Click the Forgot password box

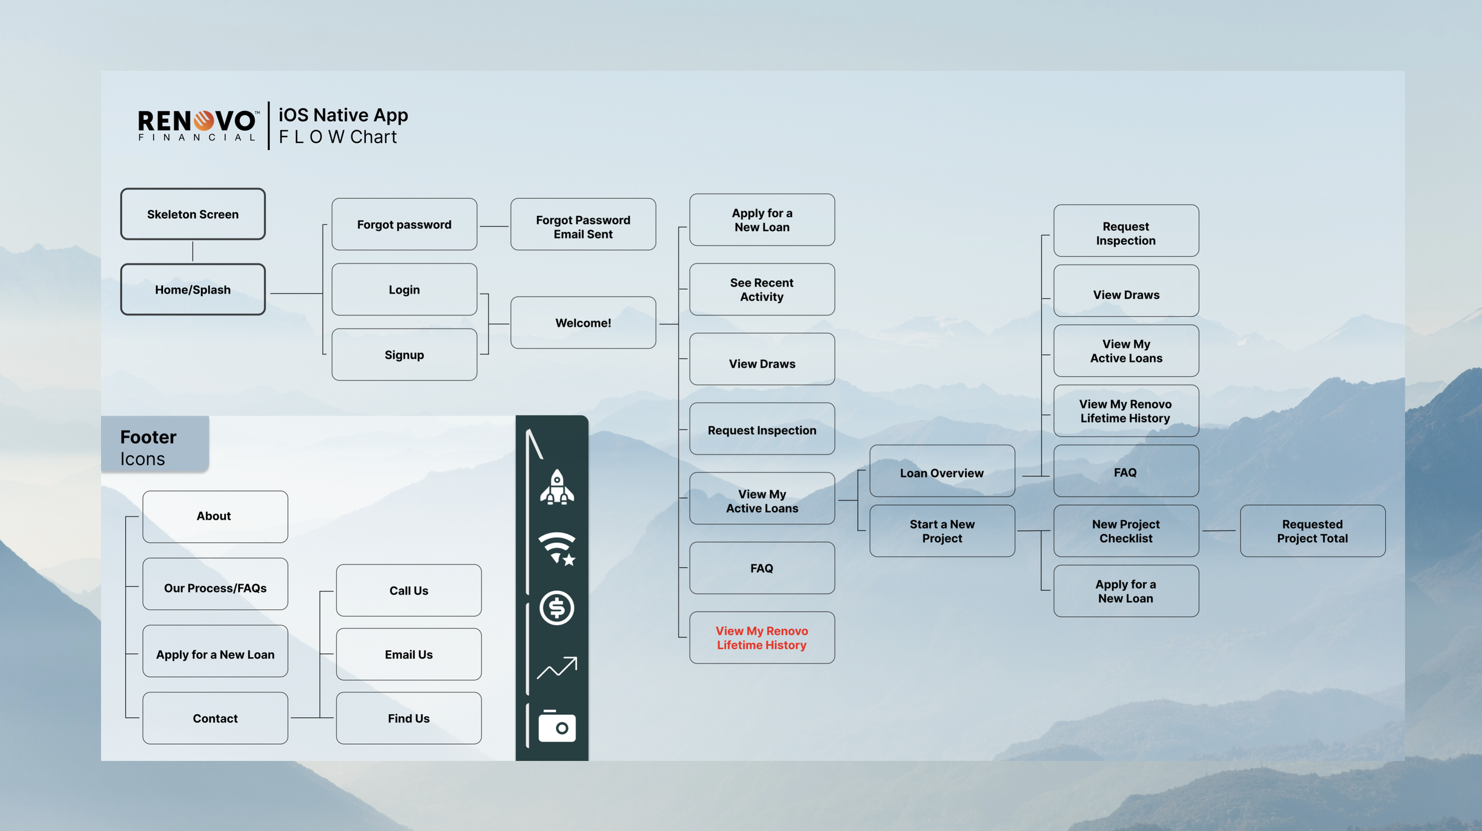[404, 224]
